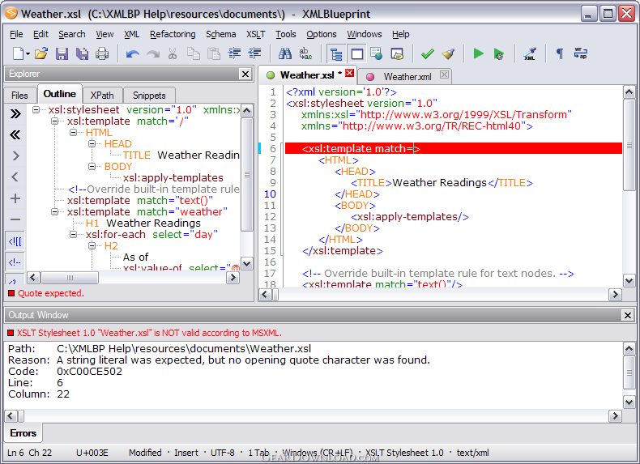Save the file with the floppy icon
Screen dimensions: 640x464
point(62,53)
